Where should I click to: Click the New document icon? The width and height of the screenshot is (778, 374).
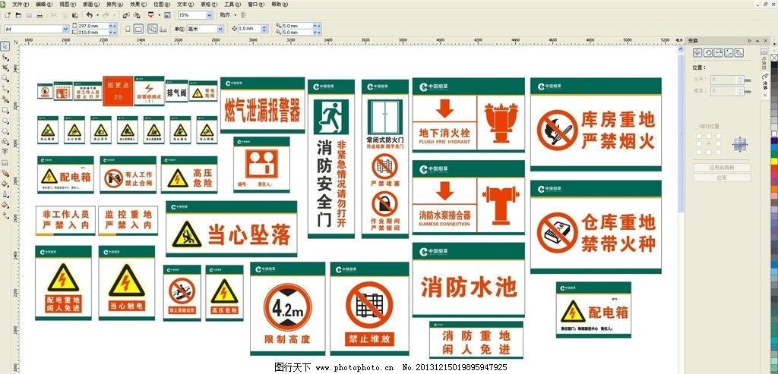pyautogui.click(x=8, y=15)
